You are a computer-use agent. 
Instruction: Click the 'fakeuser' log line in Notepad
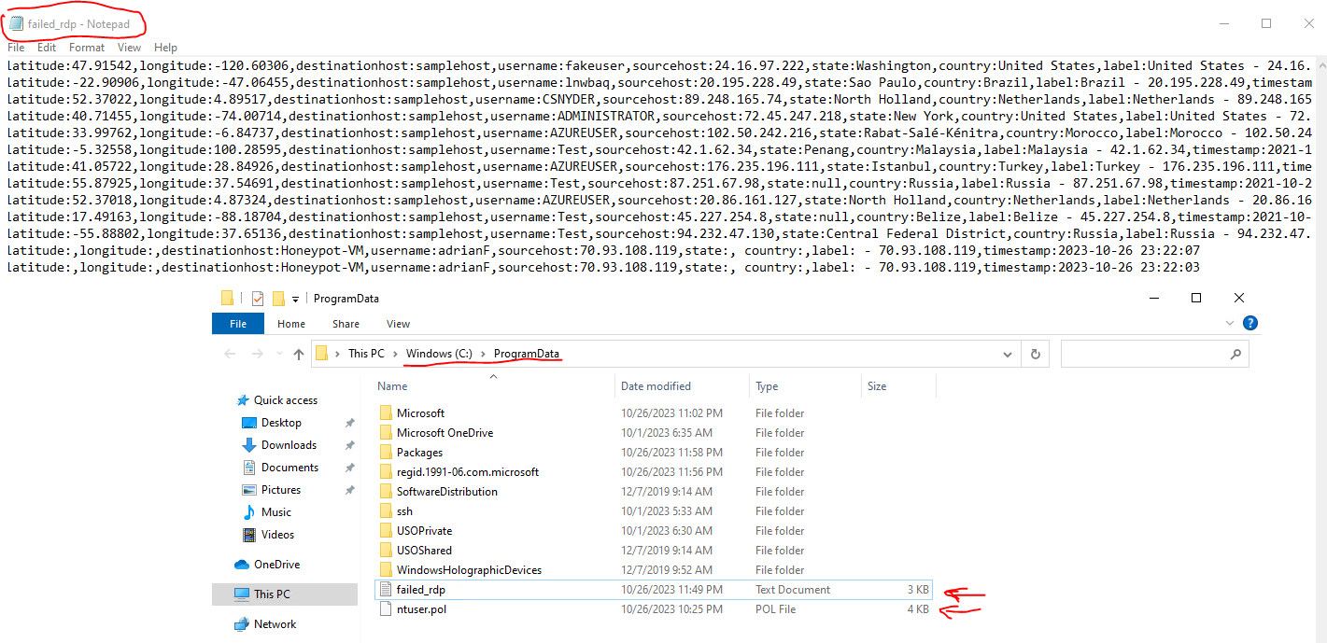(659, 65)
